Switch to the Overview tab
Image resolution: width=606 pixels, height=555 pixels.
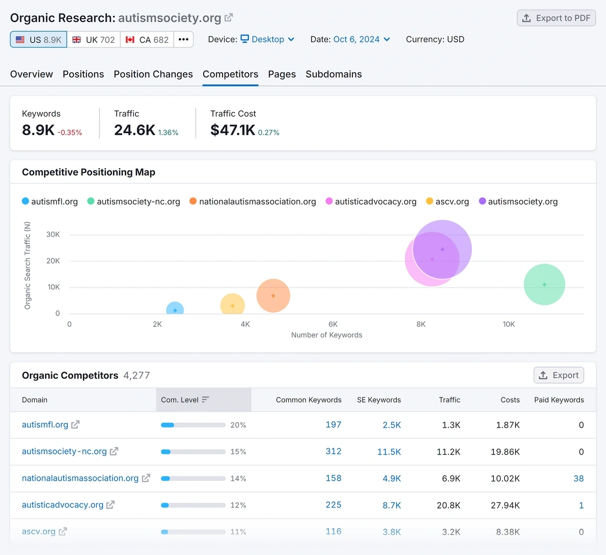pyautogui.click(x=31, y=74)
